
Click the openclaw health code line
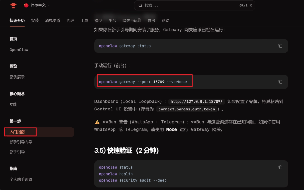[x=116, y=174]
